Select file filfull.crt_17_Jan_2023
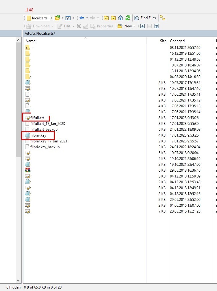This screenshot has height=291, width=217. pos(47,124)
